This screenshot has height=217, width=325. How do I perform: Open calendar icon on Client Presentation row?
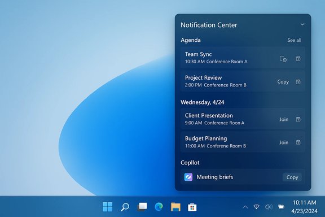pyautogui.click(x=298, y=119)
